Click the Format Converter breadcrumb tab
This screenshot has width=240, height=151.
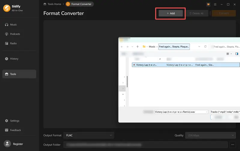point(80,4)
